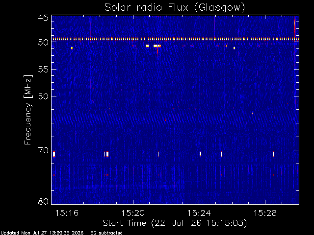
Task: Click the 'Start Time' axis caption
Action: 124,223
